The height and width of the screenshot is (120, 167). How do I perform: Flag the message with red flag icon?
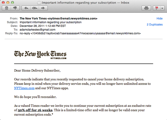(x=157, y=8)
